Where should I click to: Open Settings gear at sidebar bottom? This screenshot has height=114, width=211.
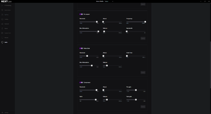[2, 113]
